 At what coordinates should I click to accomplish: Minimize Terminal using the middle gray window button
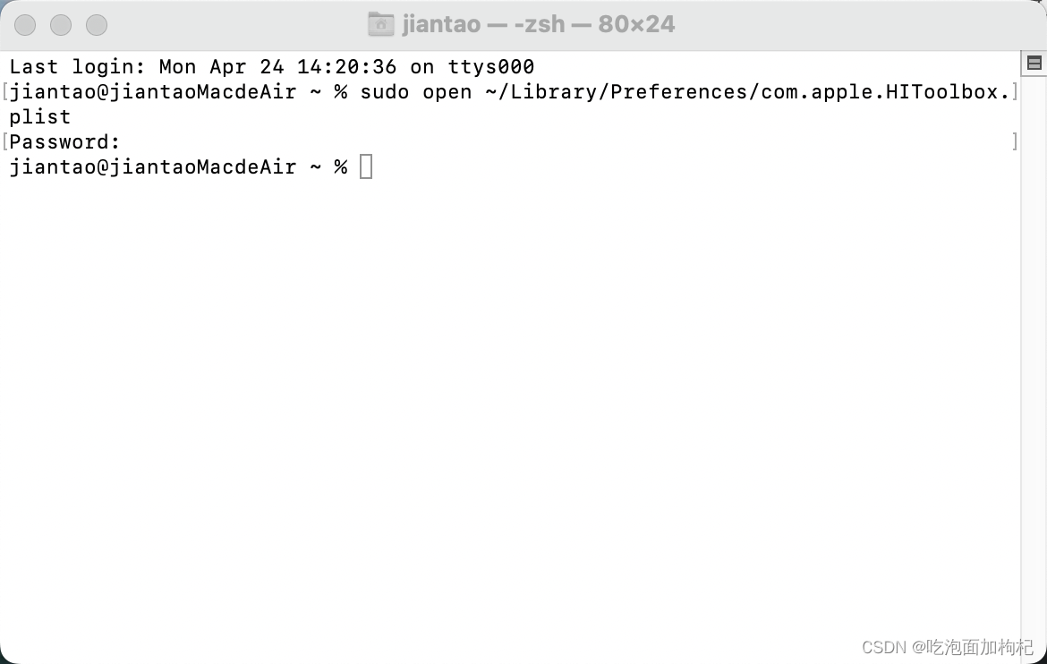pos(61,25)
